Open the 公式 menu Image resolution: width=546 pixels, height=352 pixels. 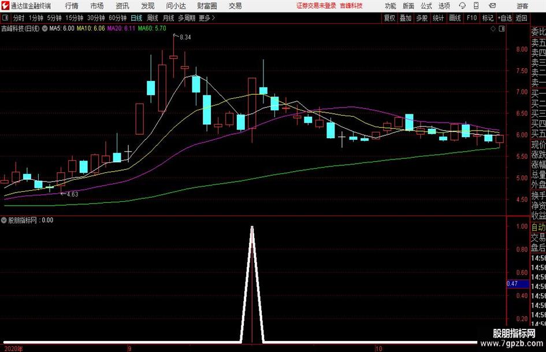click(426, 6)
